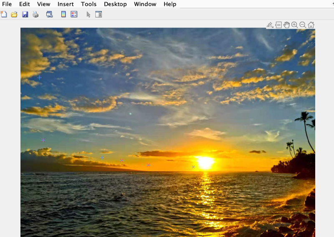
Task: Choose the Zoom In magnifier
Action: 295,25
